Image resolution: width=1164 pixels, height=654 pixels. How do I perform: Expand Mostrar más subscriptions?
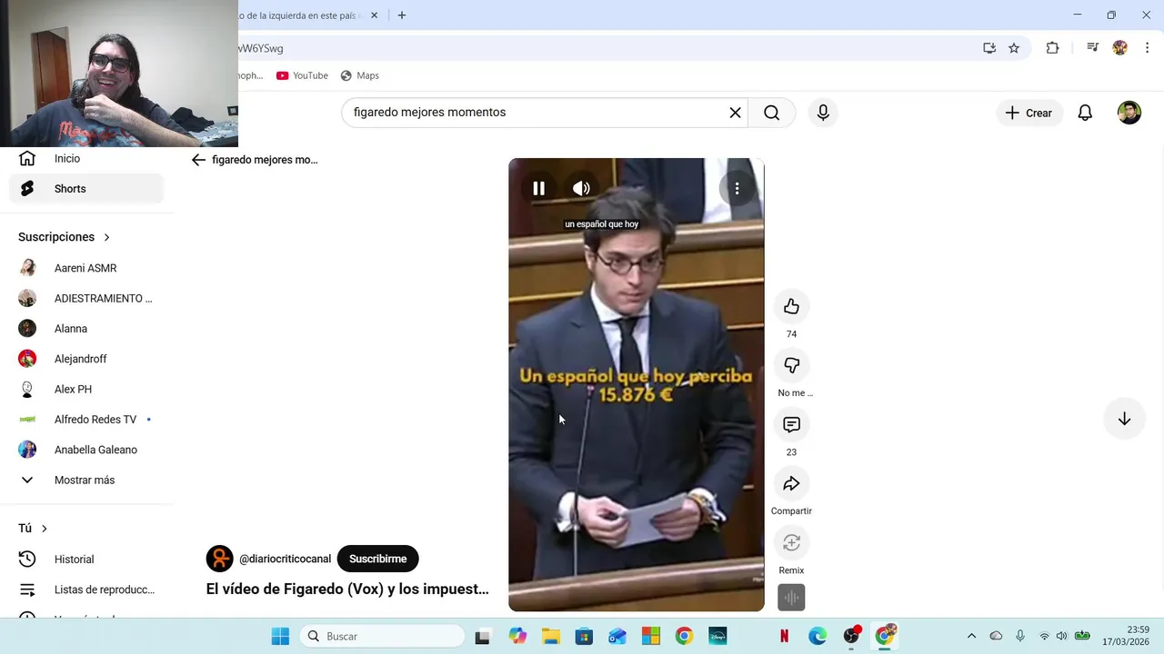click(x=86, y=480)
